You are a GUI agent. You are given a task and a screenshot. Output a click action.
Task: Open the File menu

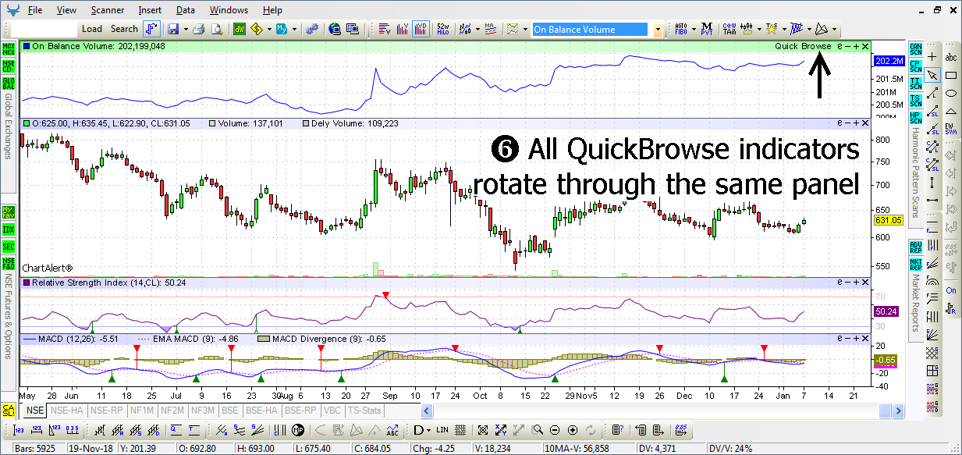point(34,10)
